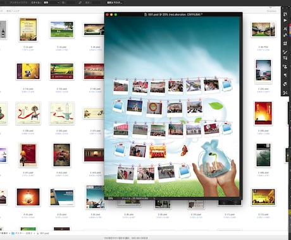The image size is (291, 240).
Task: Select the glowing orange lamp thumbnail in the bottom row
Action: pyautogui.click(x=28, y=197)
